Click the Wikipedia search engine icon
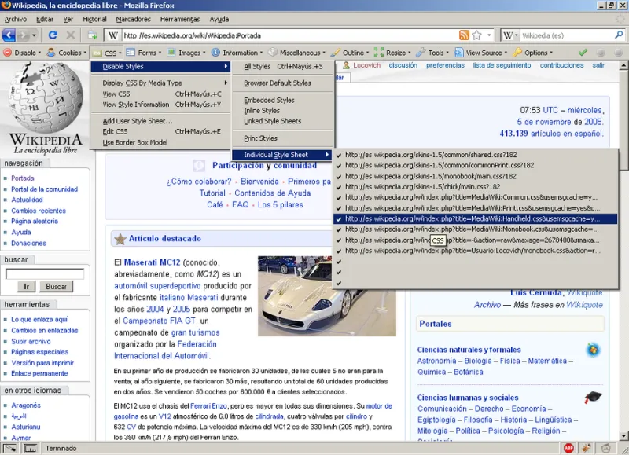 point(507,35)
